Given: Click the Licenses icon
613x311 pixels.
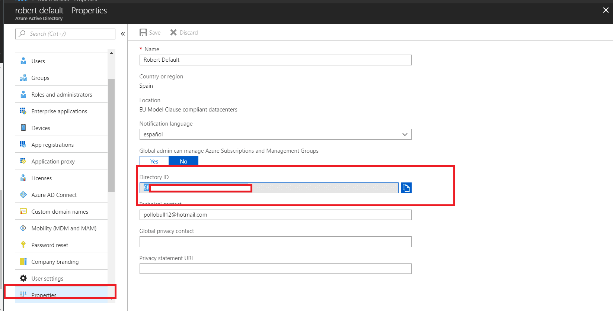Looking at the screenshot, I should [23, 178].
